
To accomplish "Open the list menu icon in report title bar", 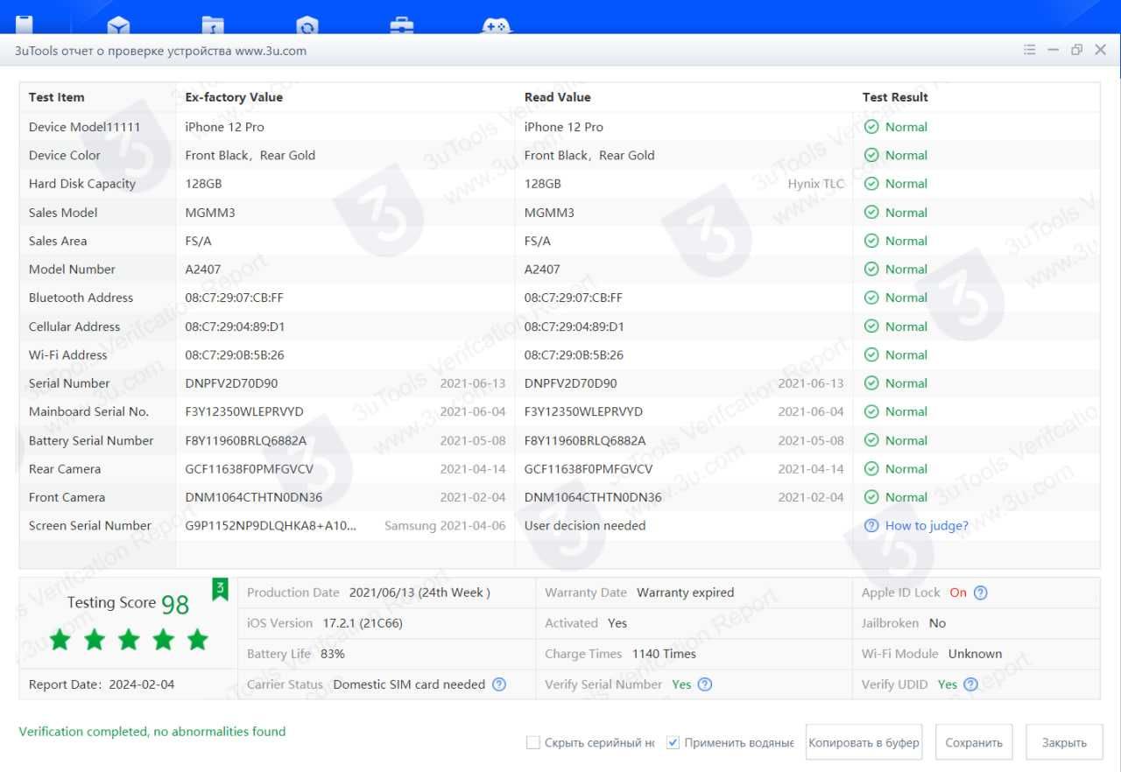I will 1030,50.
